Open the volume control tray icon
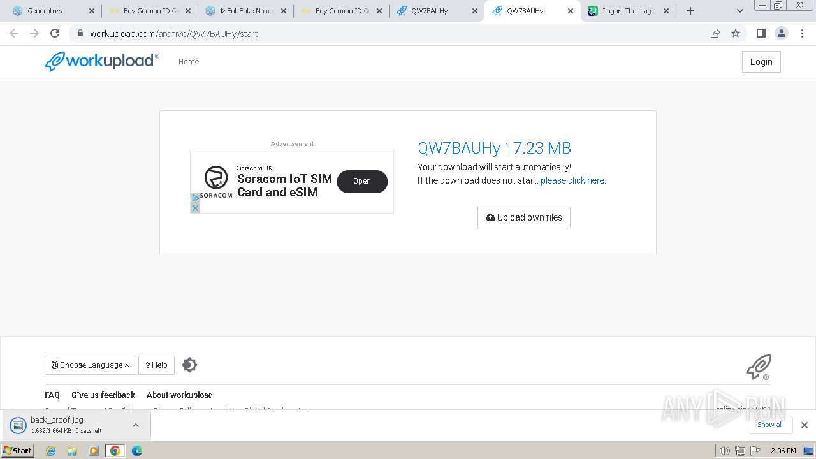Screen dimensions: 816x459 tap(725, 451)
